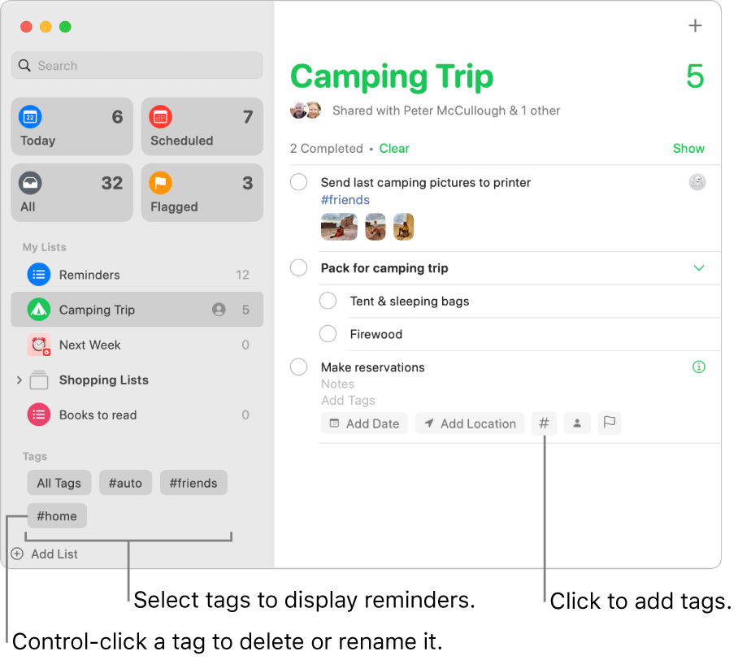The height and width of the screenshot is (660, 738).
Task: Collapse Pack for camping trip subtasks
Action: [697, 267]
